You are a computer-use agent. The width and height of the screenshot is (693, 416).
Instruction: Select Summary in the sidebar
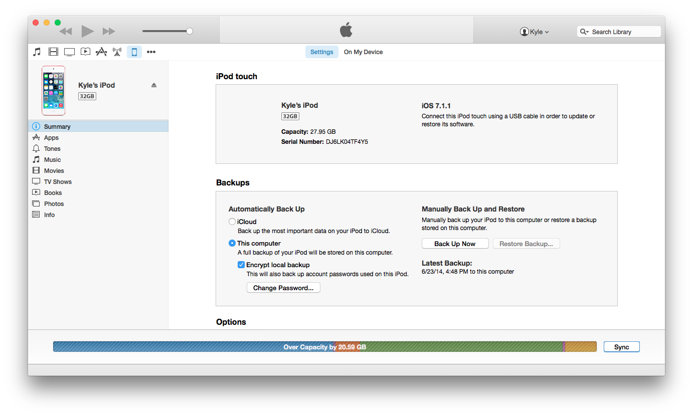click(98, 126)
